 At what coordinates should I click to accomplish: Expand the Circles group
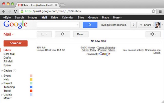click(2, 71)
